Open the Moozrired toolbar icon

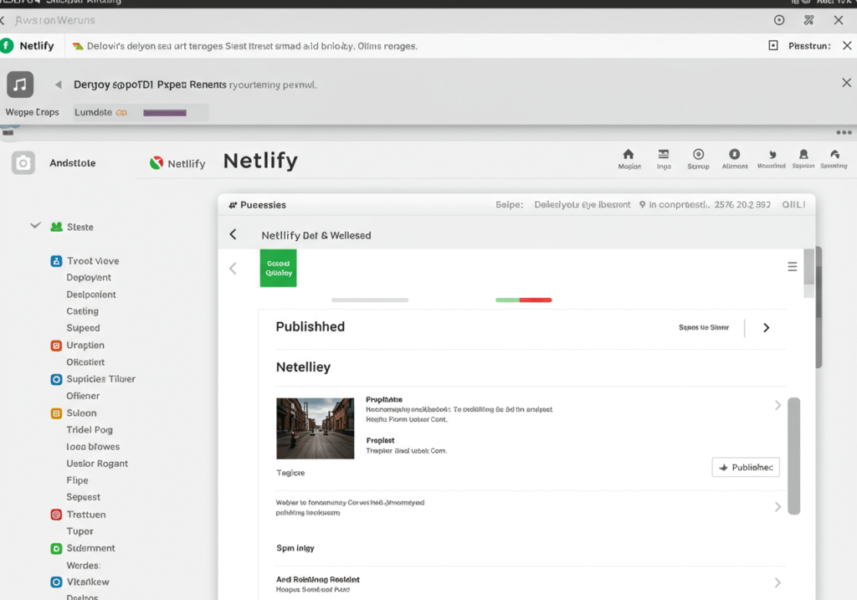coord(772,155)
